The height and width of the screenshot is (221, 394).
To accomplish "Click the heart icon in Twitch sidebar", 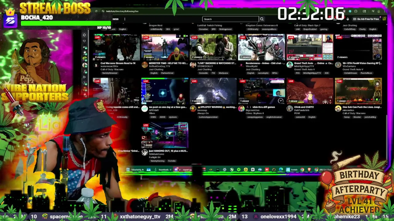I will [84, 41].
